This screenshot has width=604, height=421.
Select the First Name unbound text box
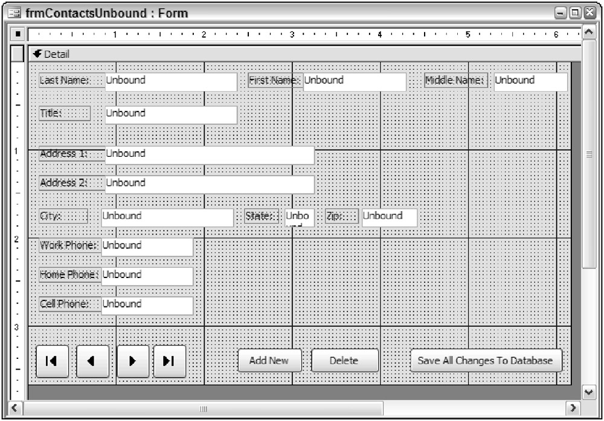tap(354, 81)
